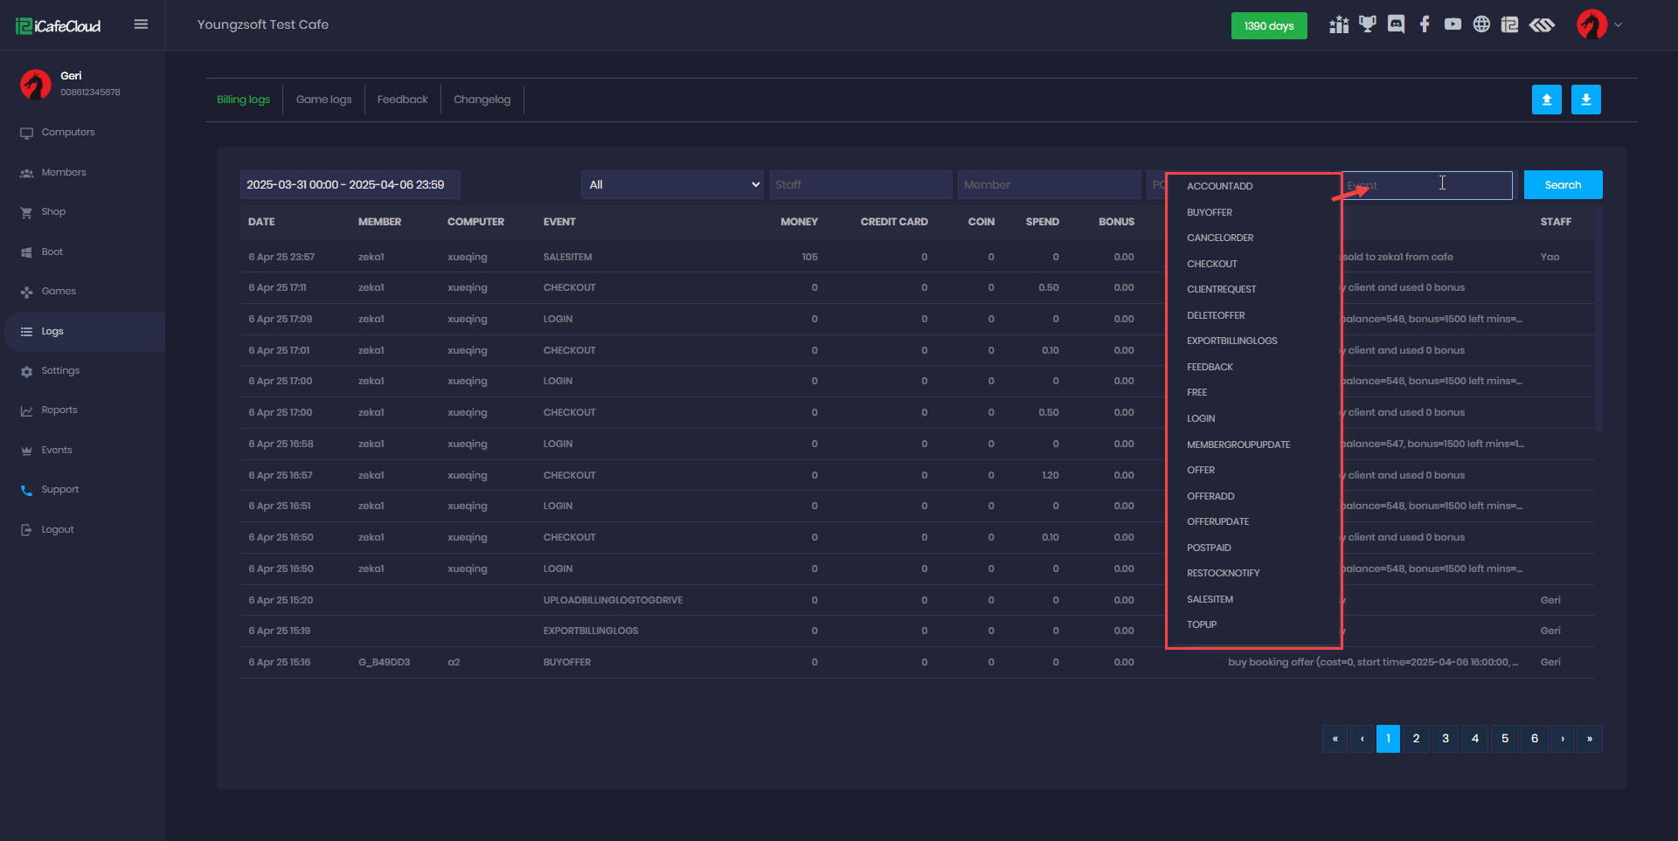Click the leaderboard stars icon
The image size is (1678, 841).
tap(1338, 24)
